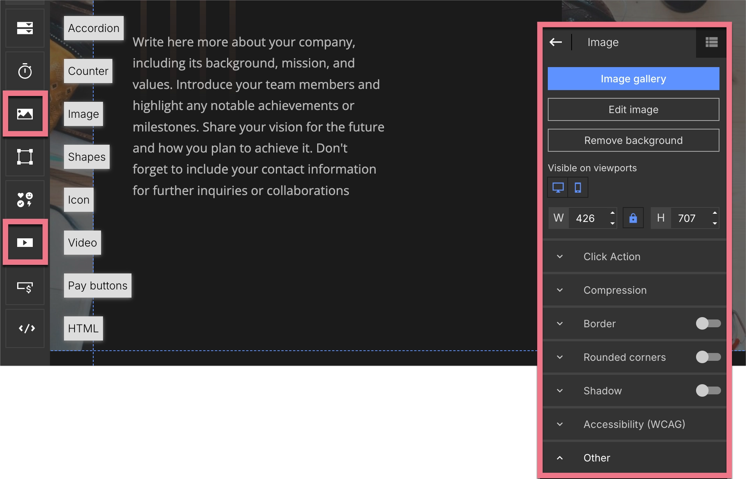Viewport: 746px width, 479px height.
Task: Click the Accordion element icon
Action: [25, 28]
